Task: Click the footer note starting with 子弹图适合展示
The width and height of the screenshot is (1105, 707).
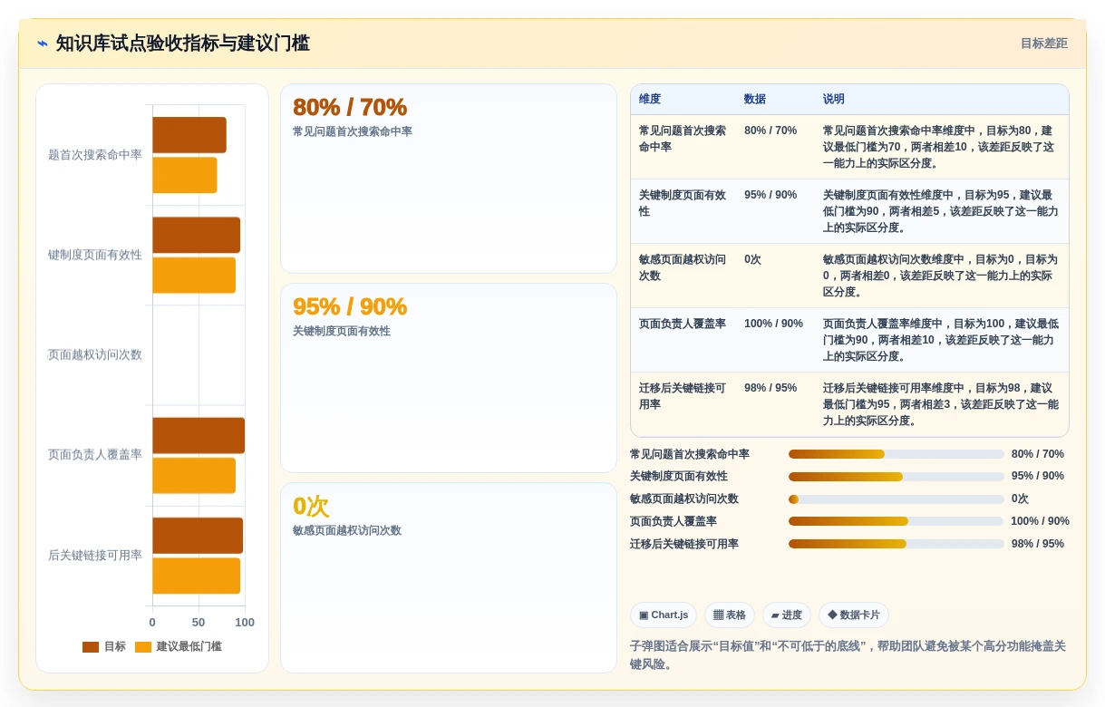Action: tap(848, 654)
